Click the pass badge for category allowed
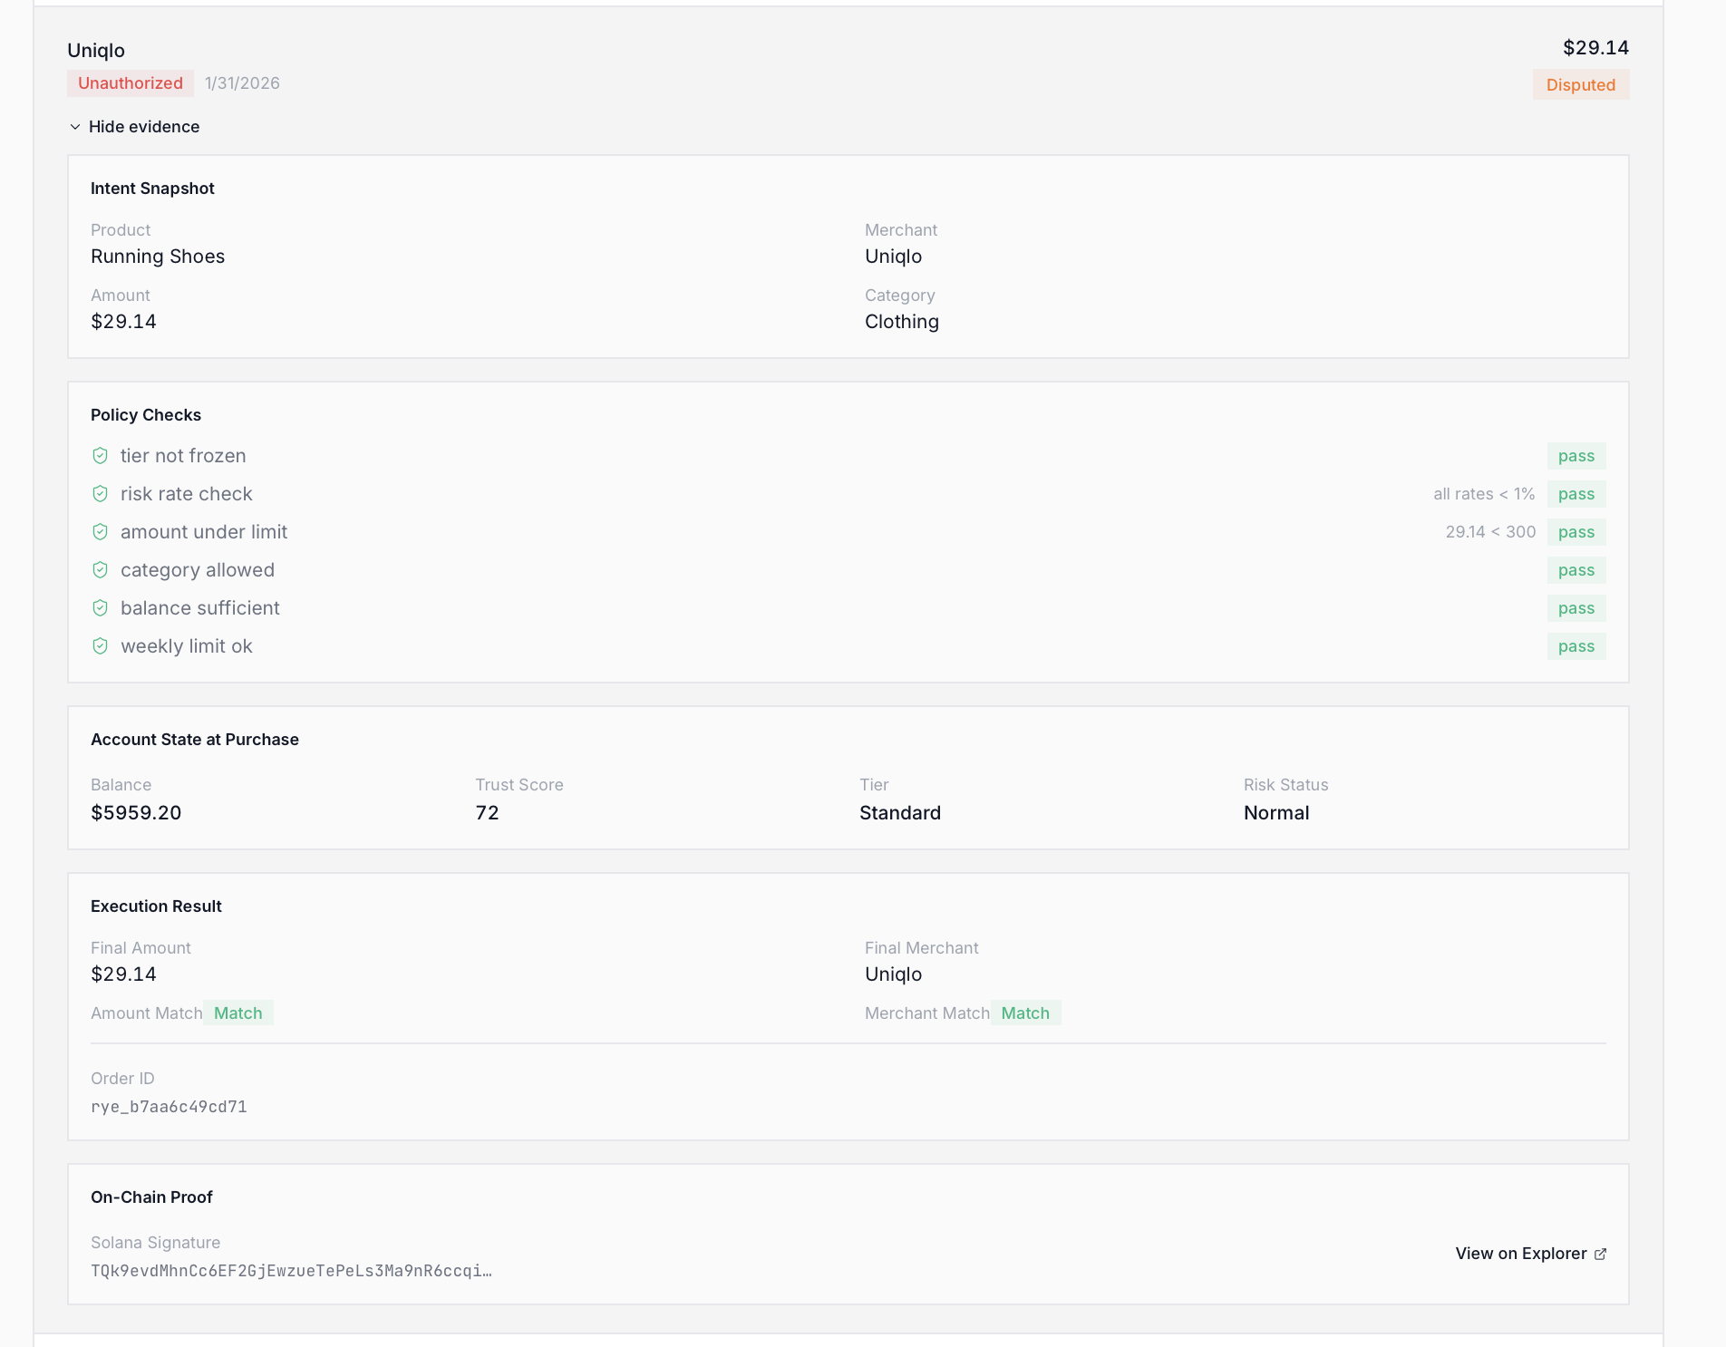 (1576, 570)
